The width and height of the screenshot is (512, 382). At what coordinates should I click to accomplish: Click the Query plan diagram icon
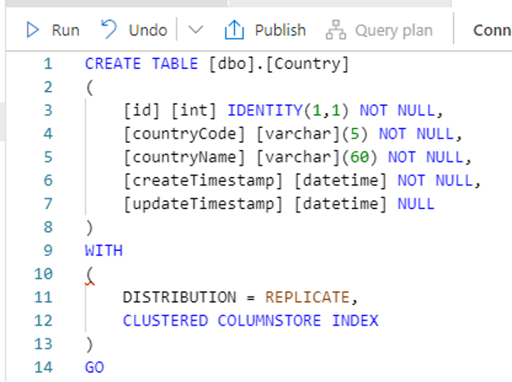(x=336, y=30)
